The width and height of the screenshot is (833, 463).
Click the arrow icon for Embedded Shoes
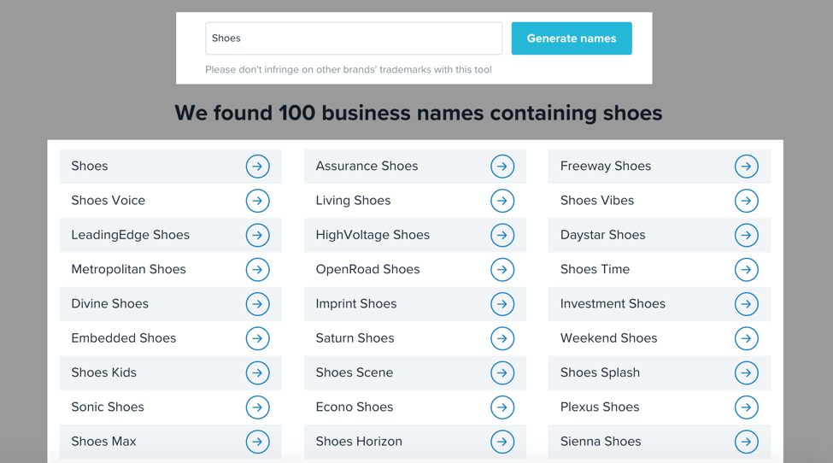point(258,339)
